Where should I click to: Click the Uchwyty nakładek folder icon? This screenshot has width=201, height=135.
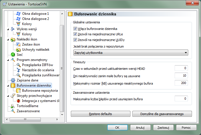tap(18, 50)
